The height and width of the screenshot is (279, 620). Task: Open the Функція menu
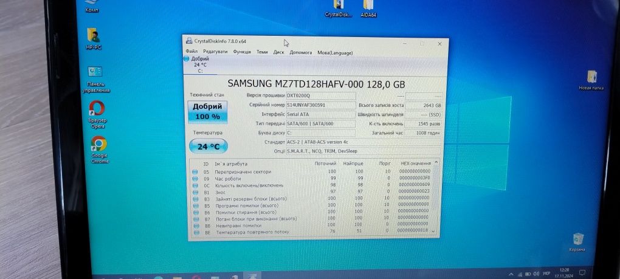tap(242, 52)
